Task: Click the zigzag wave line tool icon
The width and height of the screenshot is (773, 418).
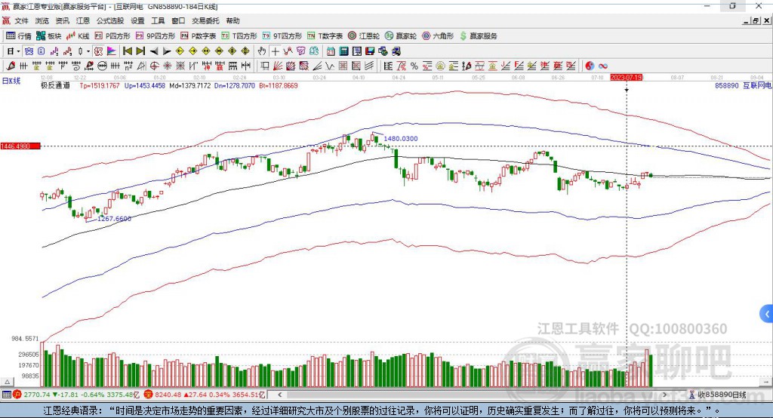Action: pos(331,66)
